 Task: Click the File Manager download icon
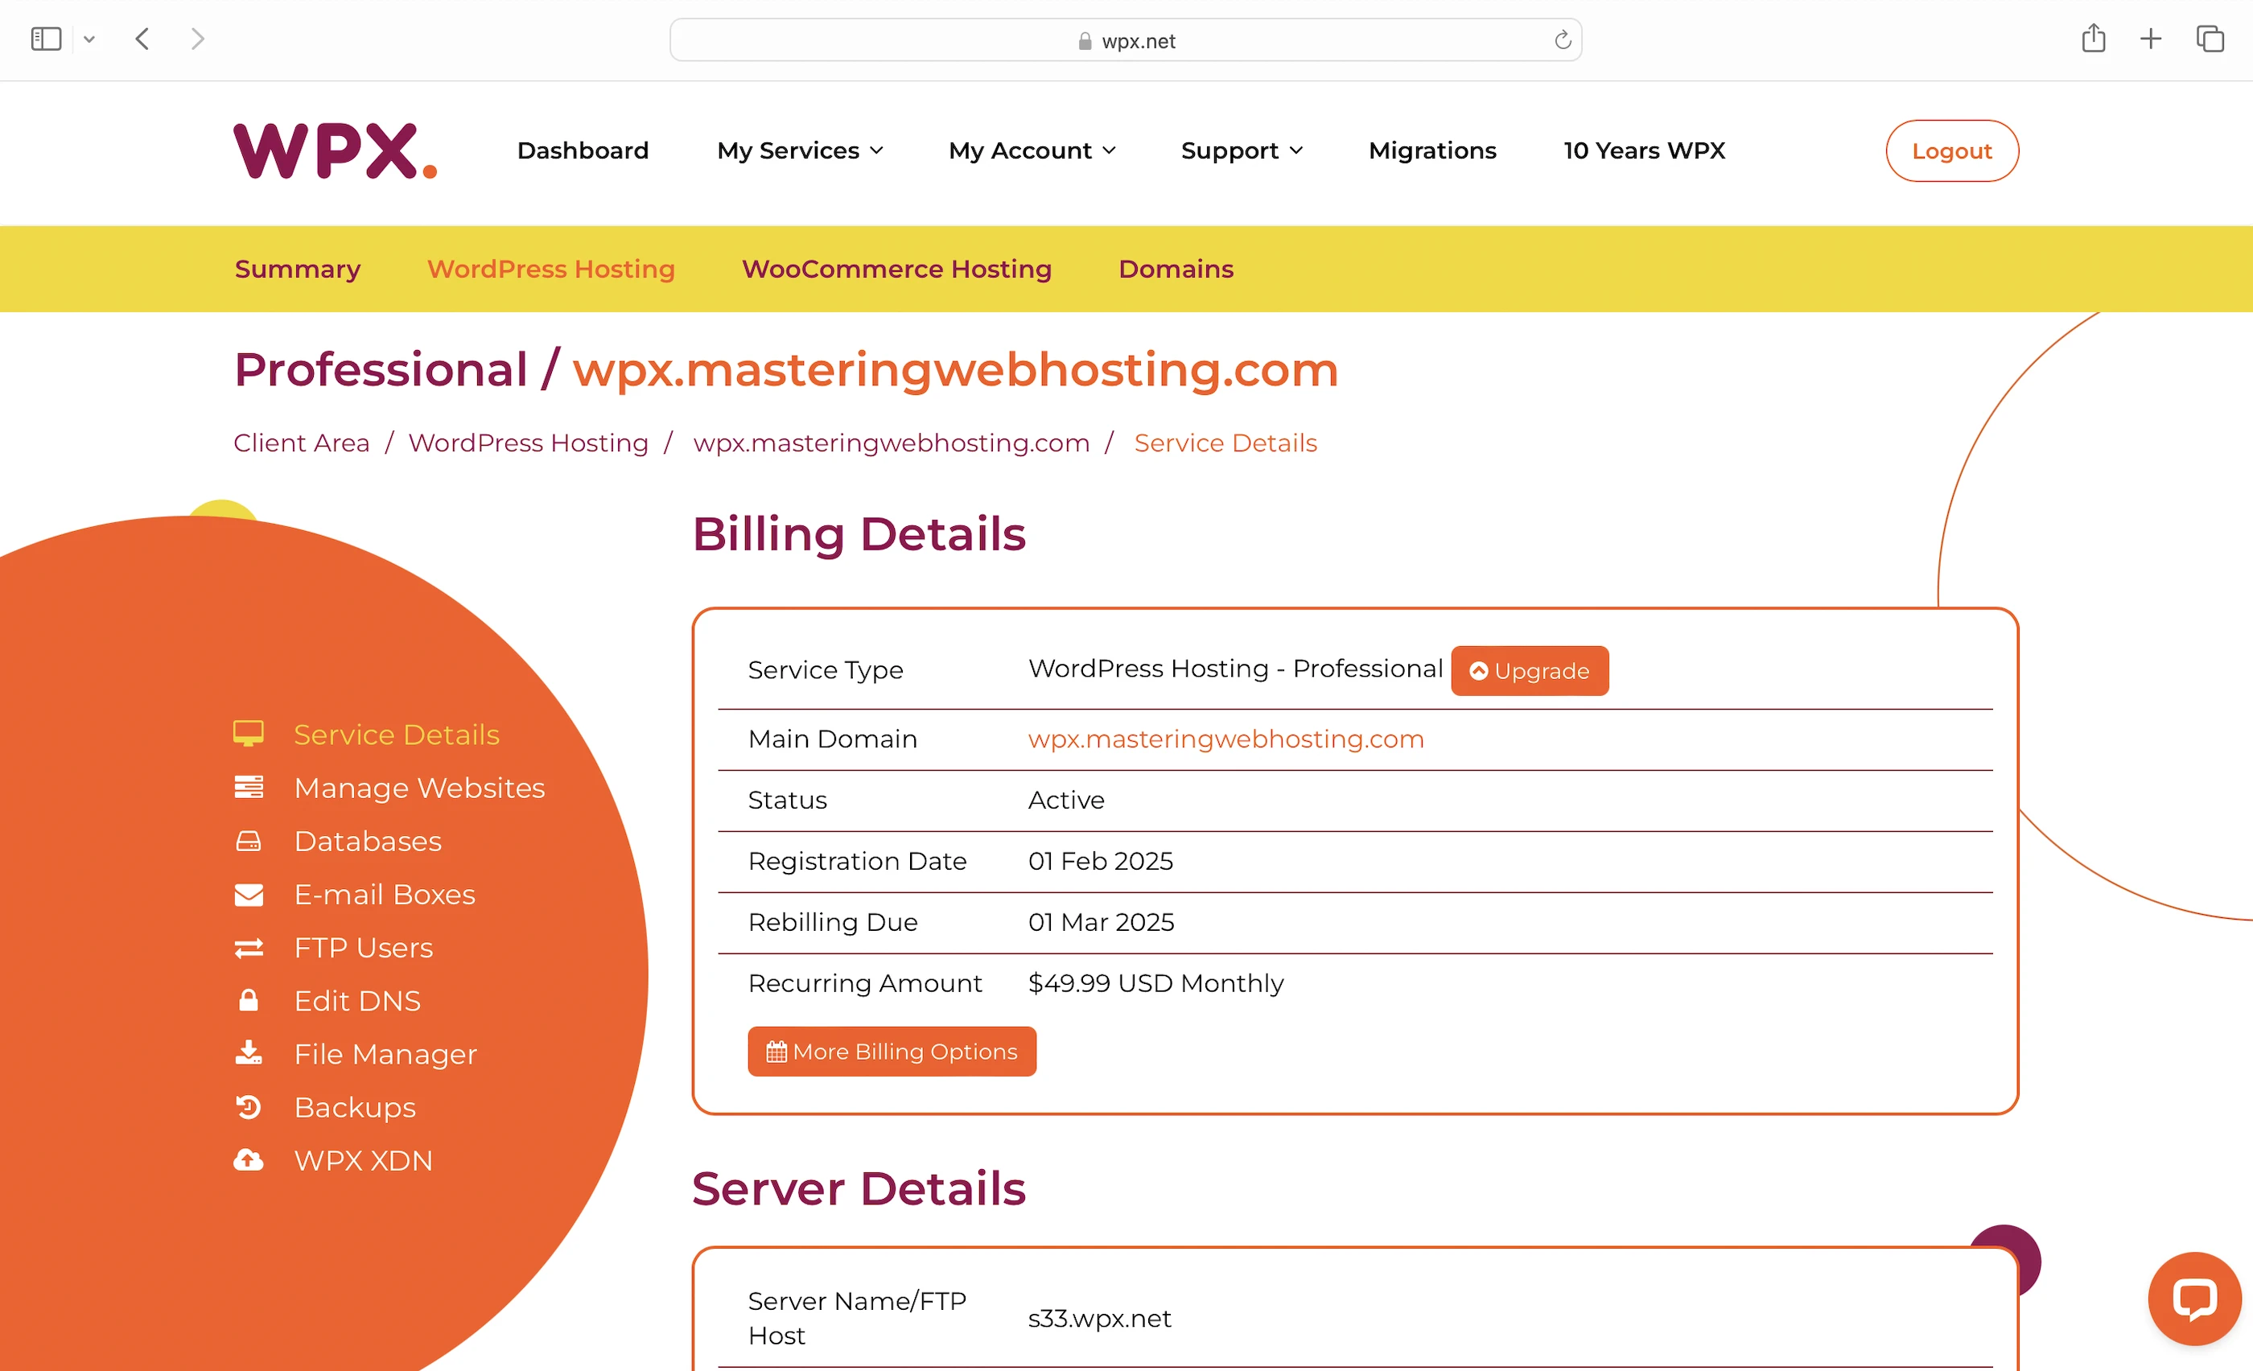pos(248,1054)
